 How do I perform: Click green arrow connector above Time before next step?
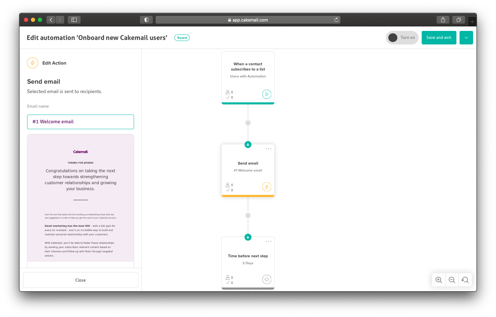point(248,237)
